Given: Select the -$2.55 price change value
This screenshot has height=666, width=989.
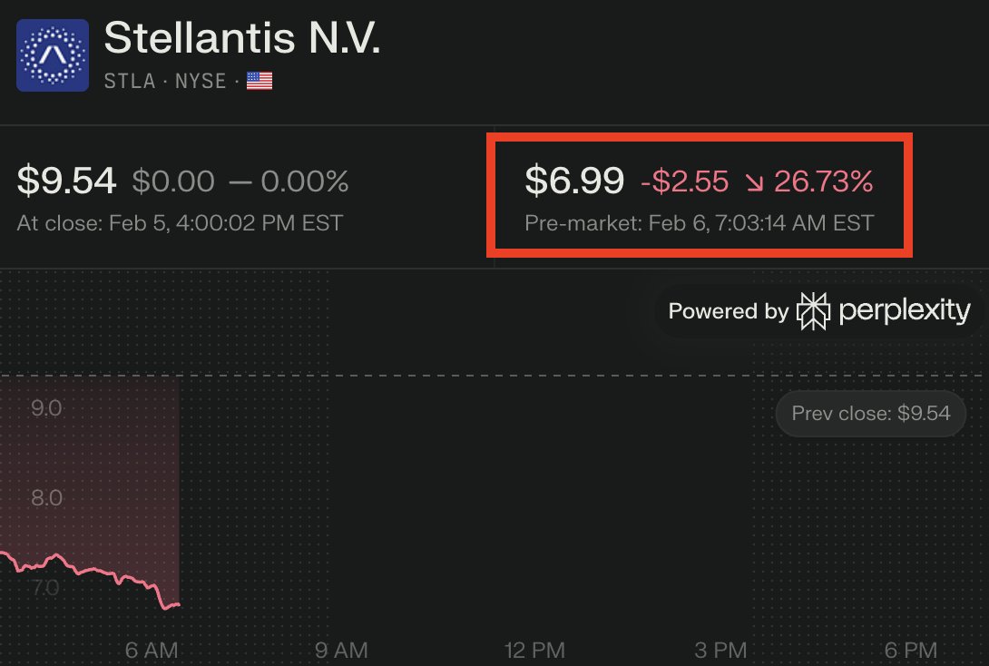Looking at the screenshot, I should tap(684, 181).
